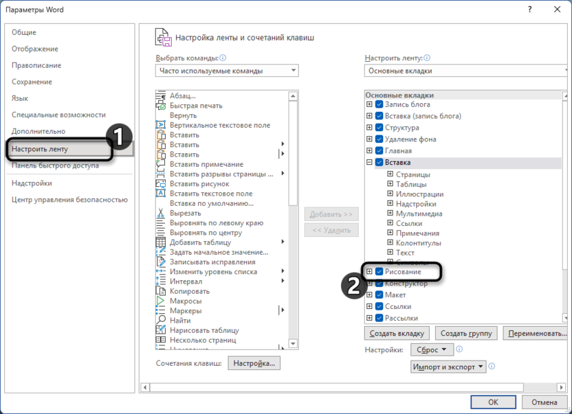Open the Импорт и экспорт dropdown
The height and width of the screenshot is (414, 572).
tap(448, 367)
